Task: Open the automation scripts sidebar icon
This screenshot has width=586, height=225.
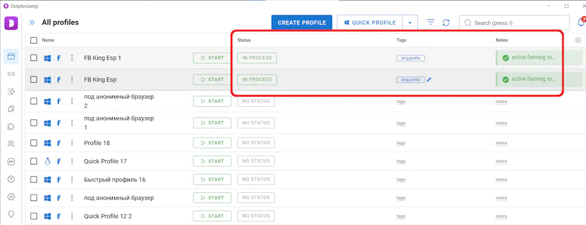Action: (11, 91)
